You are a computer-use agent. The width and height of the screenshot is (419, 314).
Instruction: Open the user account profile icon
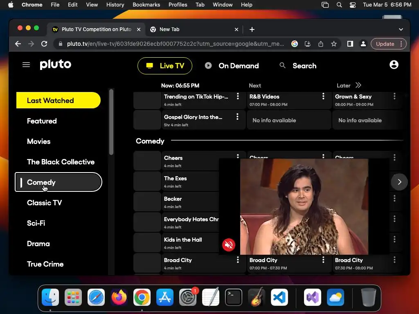coord(394,65)
